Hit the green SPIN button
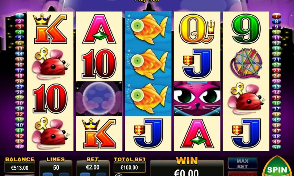The width and height of the screenshot is (294, 176). pos(277,167)
